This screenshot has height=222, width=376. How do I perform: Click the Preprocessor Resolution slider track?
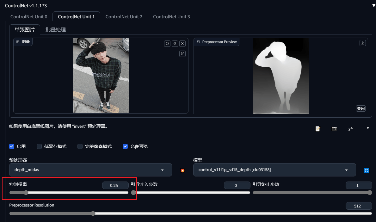point(190,213)
